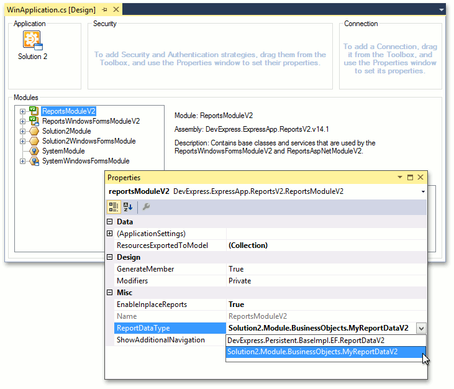Click the SystemWindowsFormsModule node icon
454x389 pixels.
click(x=34, y=161)
